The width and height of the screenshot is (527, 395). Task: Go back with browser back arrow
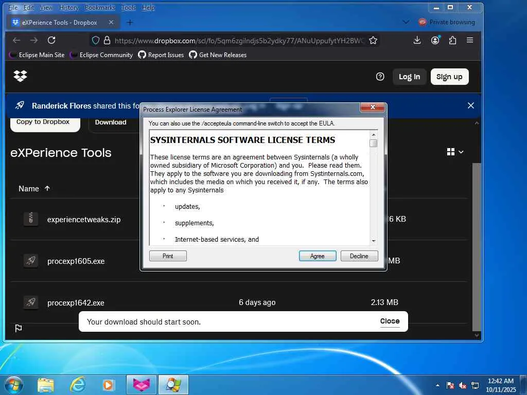pos(16,40)
